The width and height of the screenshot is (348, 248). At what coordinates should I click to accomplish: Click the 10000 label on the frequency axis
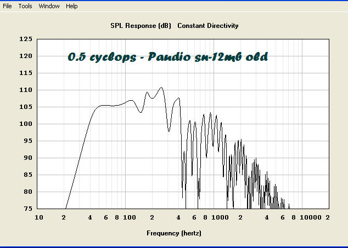[311, 217]
